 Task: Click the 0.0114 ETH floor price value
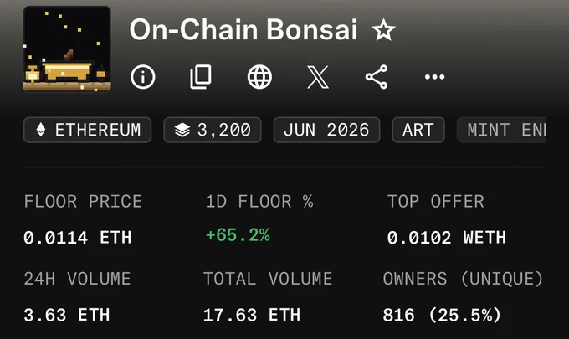tap(78, 238)
